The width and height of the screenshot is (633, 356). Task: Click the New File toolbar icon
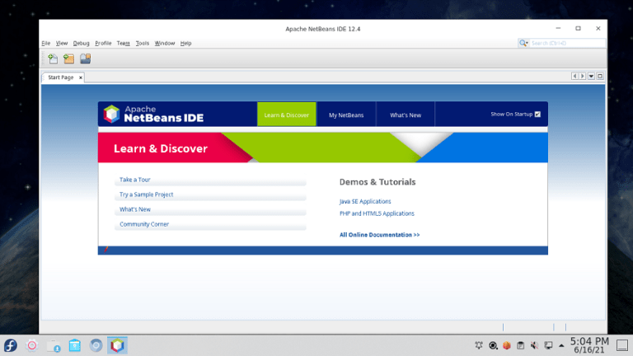pyautogui.click(x=52, y=59)
